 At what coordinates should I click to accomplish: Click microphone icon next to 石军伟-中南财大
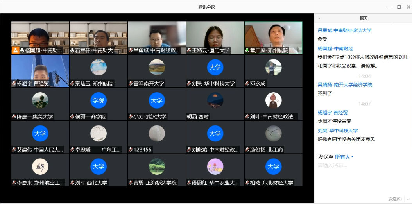click(x=72, y=50)
